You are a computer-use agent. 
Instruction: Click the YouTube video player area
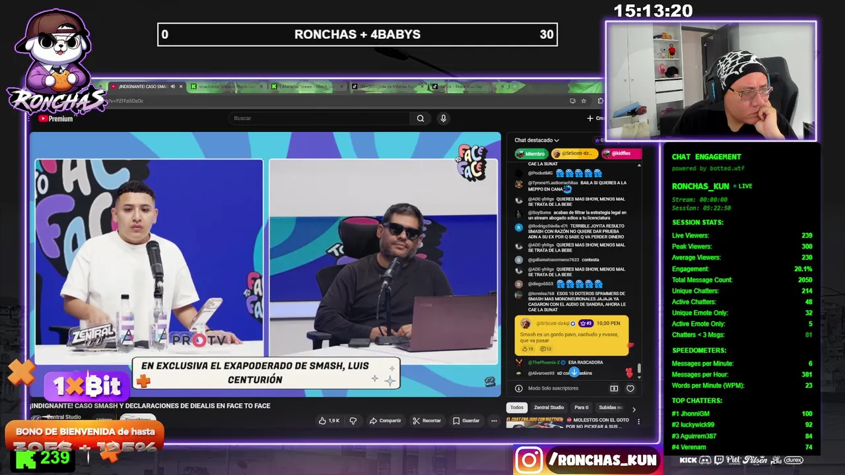pyautogui.click(x=265, y=264)
